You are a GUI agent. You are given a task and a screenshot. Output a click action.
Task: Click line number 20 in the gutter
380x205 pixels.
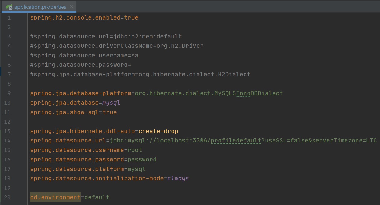click(x=7, y=197)
